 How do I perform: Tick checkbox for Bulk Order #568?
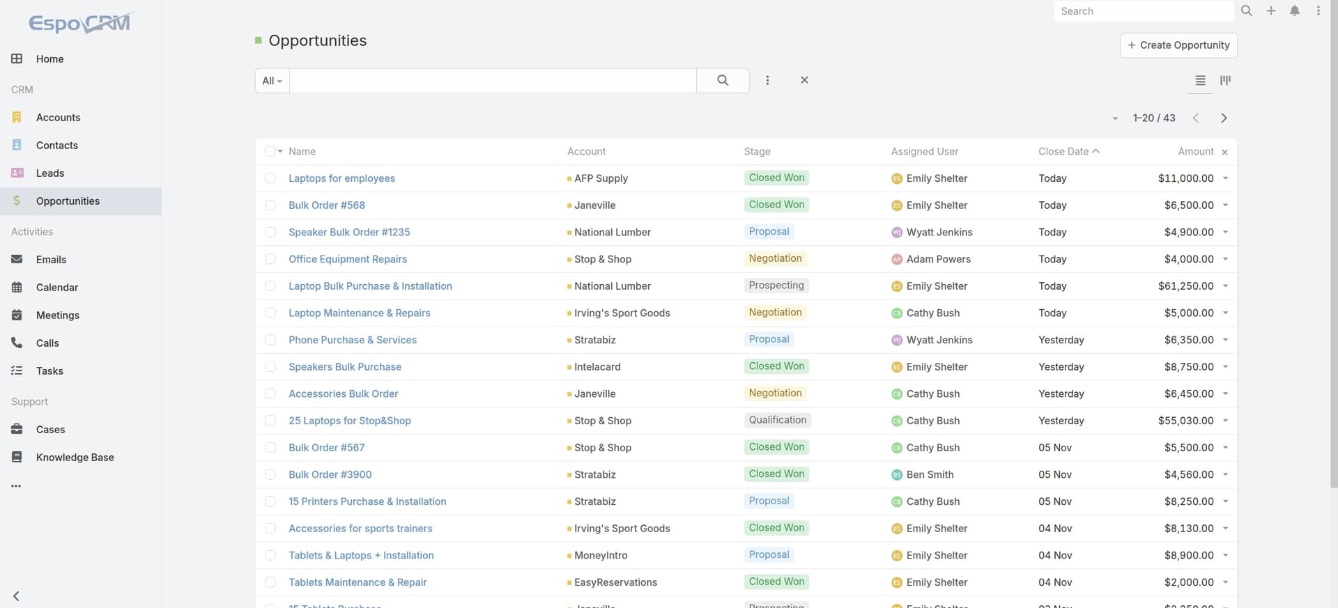(270, 205)
